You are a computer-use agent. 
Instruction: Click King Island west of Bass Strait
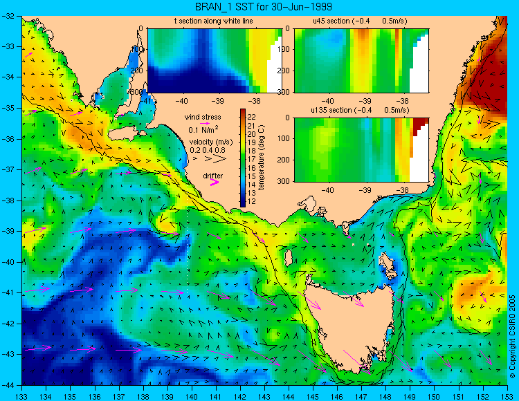[x=289, y=258]
